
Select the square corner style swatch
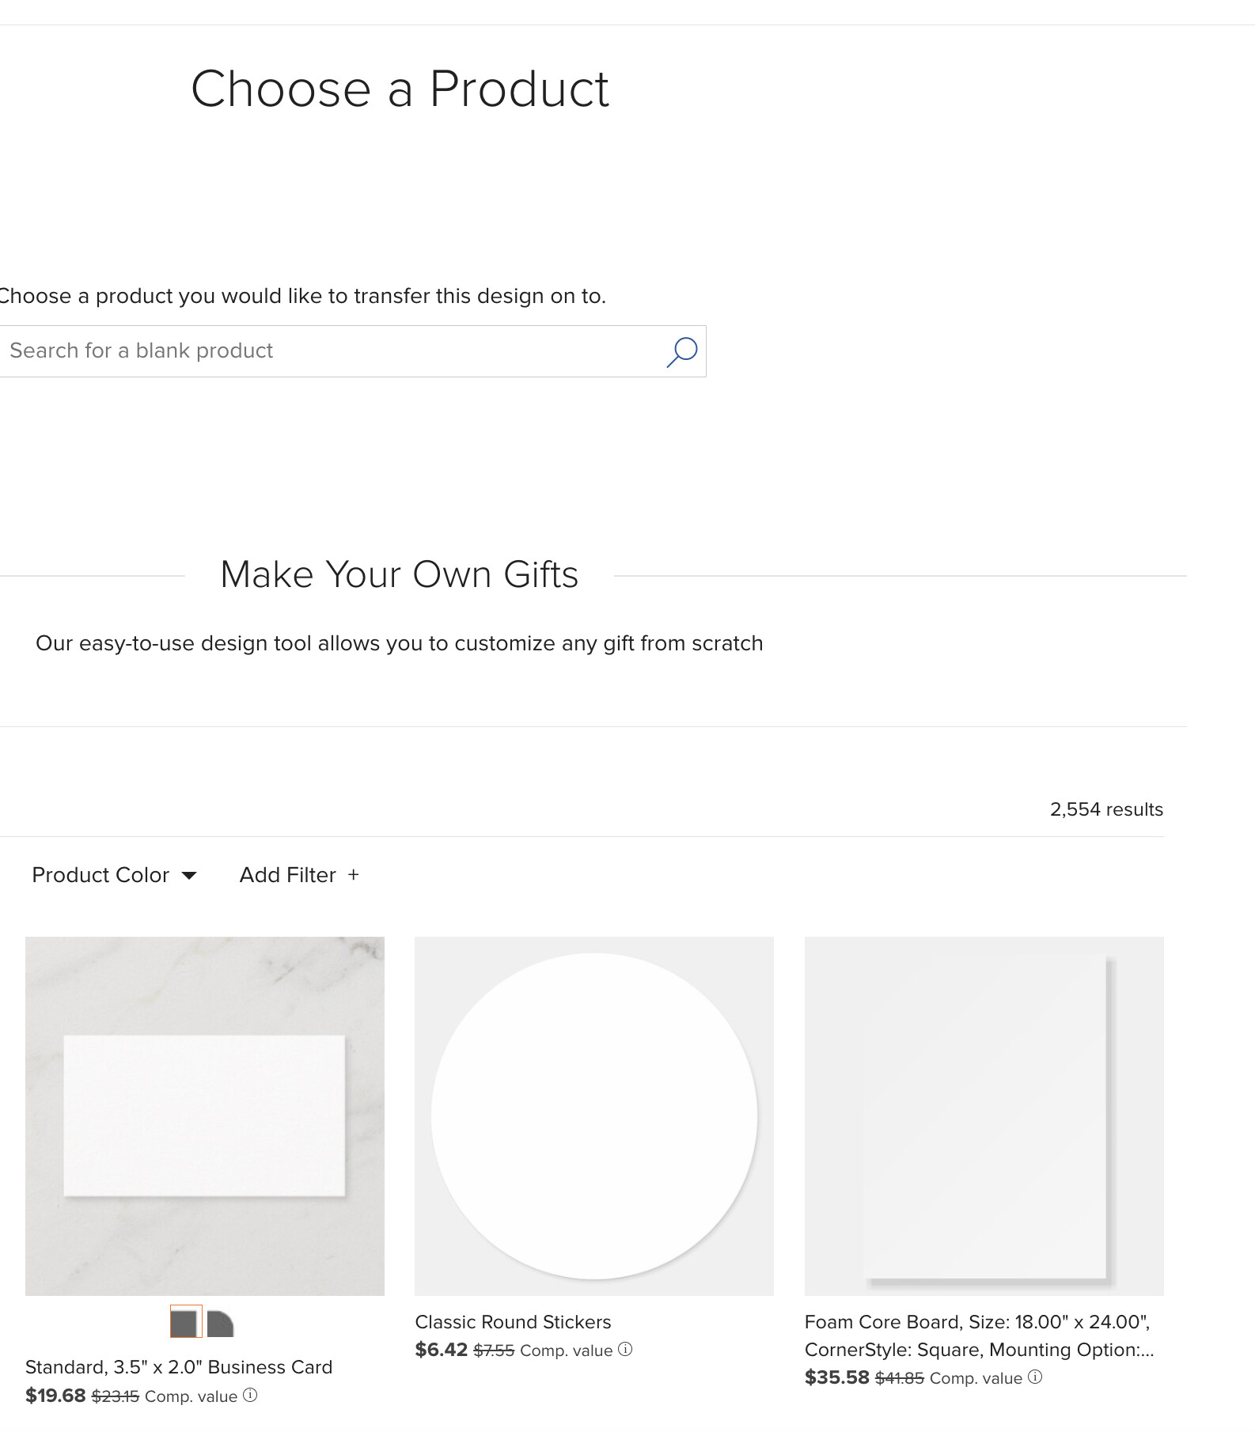click(x=186, y=1322)
